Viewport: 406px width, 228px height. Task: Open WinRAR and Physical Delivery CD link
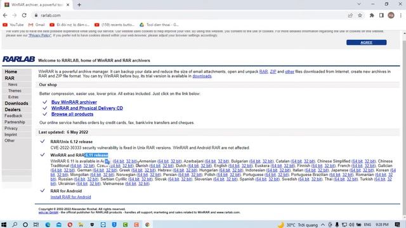87,108
